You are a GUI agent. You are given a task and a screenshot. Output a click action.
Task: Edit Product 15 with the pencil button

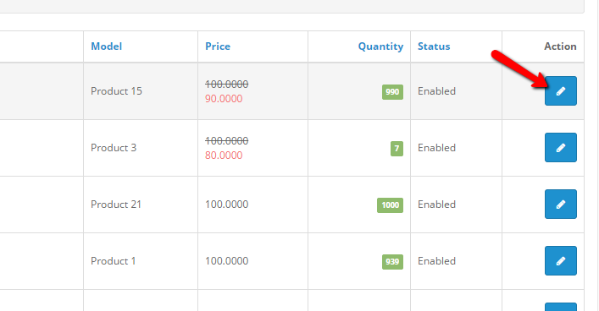[x=560, y=90]
